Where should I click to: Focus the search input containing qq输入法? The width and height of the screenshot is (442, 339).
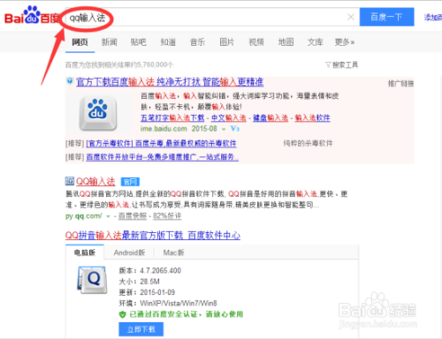[x=212, y=17]
